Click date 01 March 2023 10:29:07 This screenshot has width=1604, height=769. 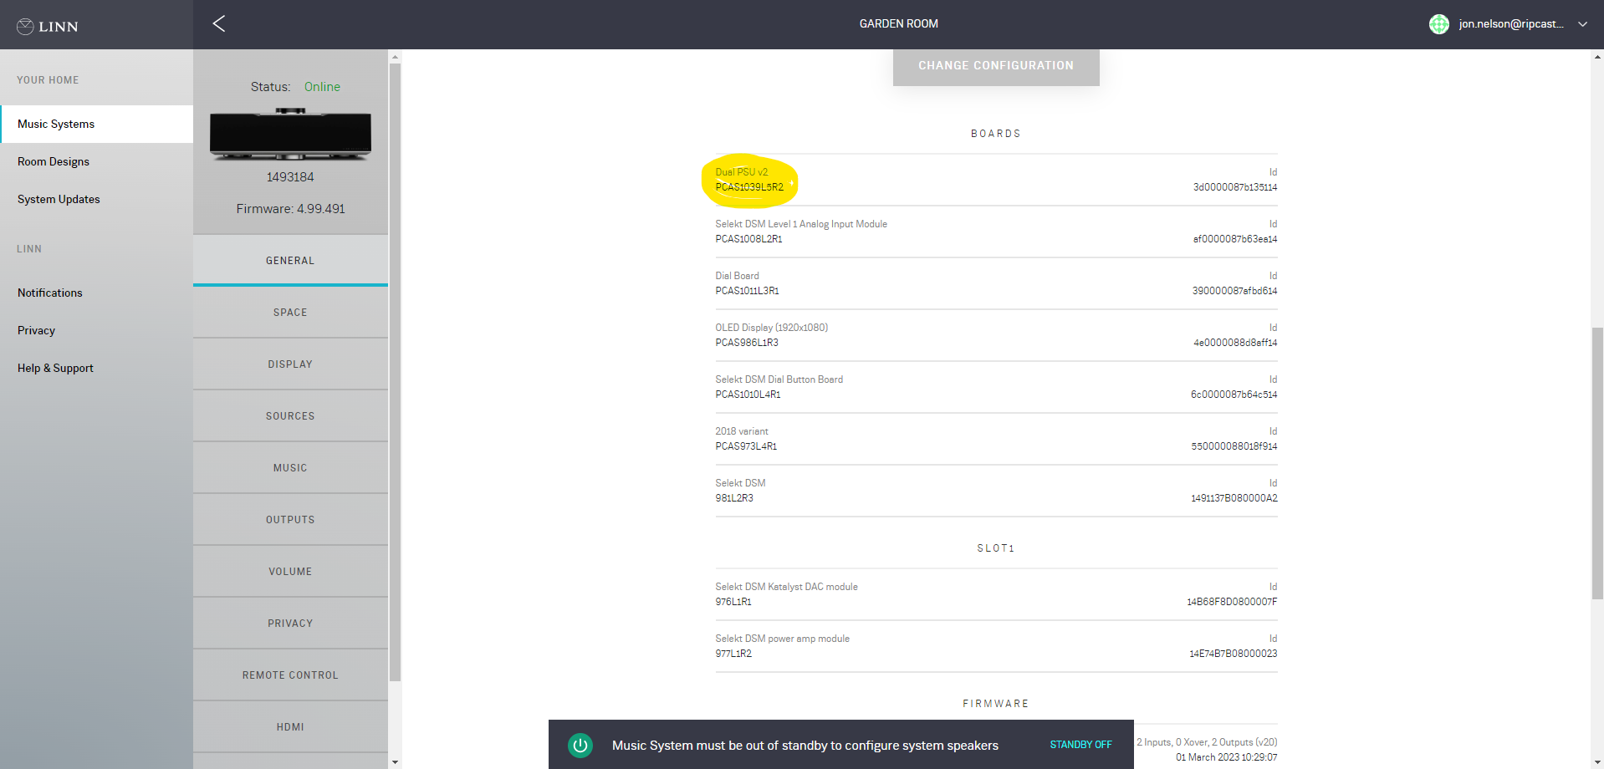[x=1226, y=757]
